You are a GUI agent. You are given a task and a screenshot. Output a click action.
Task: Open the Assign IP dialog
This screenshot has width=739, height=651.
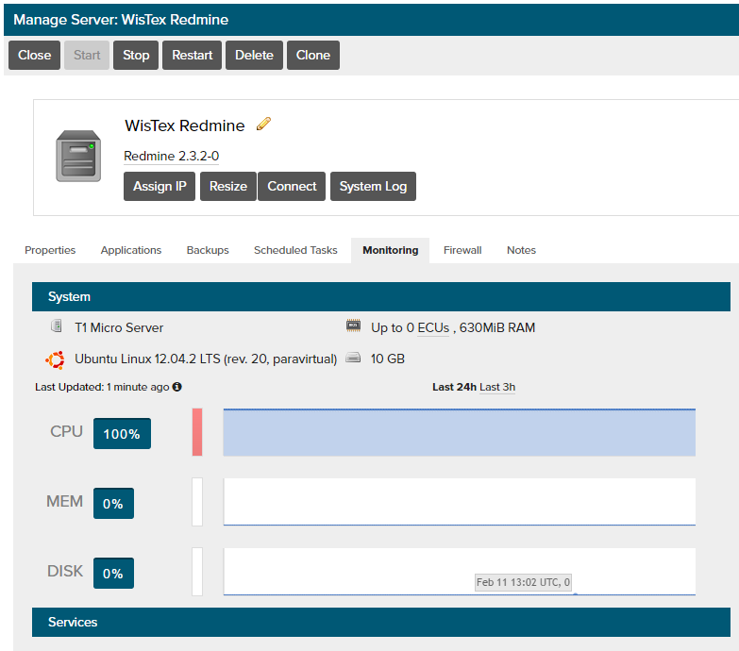[x=160, y=187]
